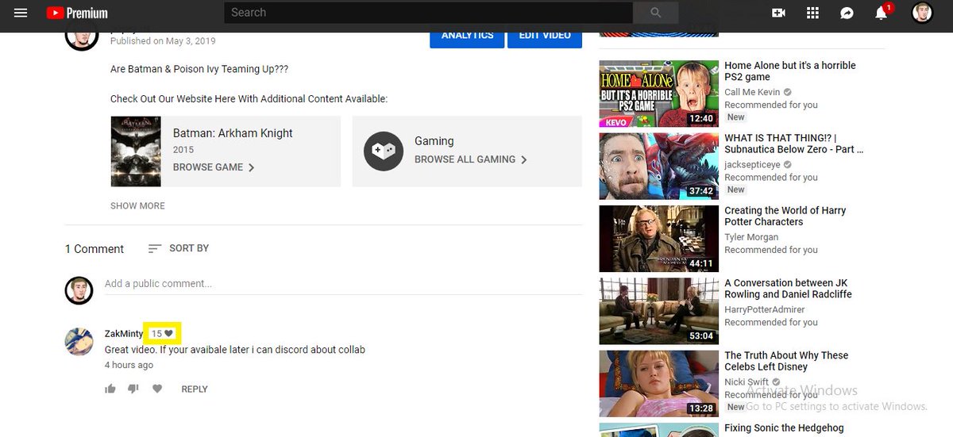Open the create video camera icon
The height and width of the screenshot is (437, 953).
pos(778,13)
